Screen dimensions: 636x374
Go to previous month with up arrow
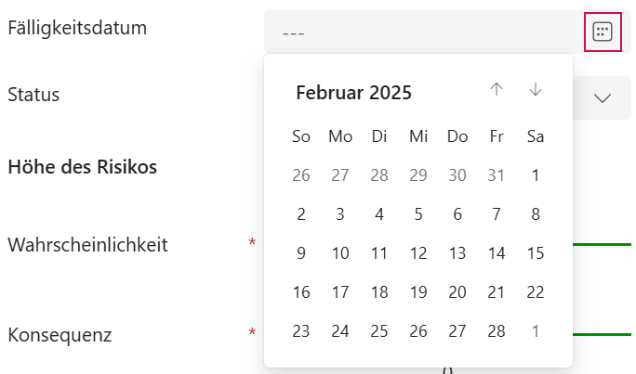point(497,90)
